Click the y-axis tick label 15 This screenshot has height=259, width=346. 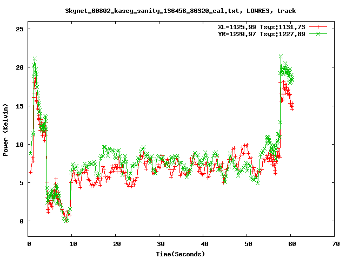(x=19, y=106)
